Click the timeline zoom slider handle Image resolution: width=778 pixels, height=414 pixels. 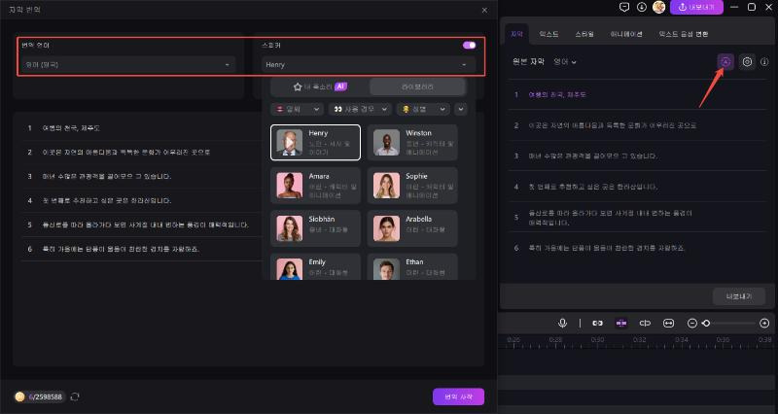pyautogui.click(x=706, y=324)
